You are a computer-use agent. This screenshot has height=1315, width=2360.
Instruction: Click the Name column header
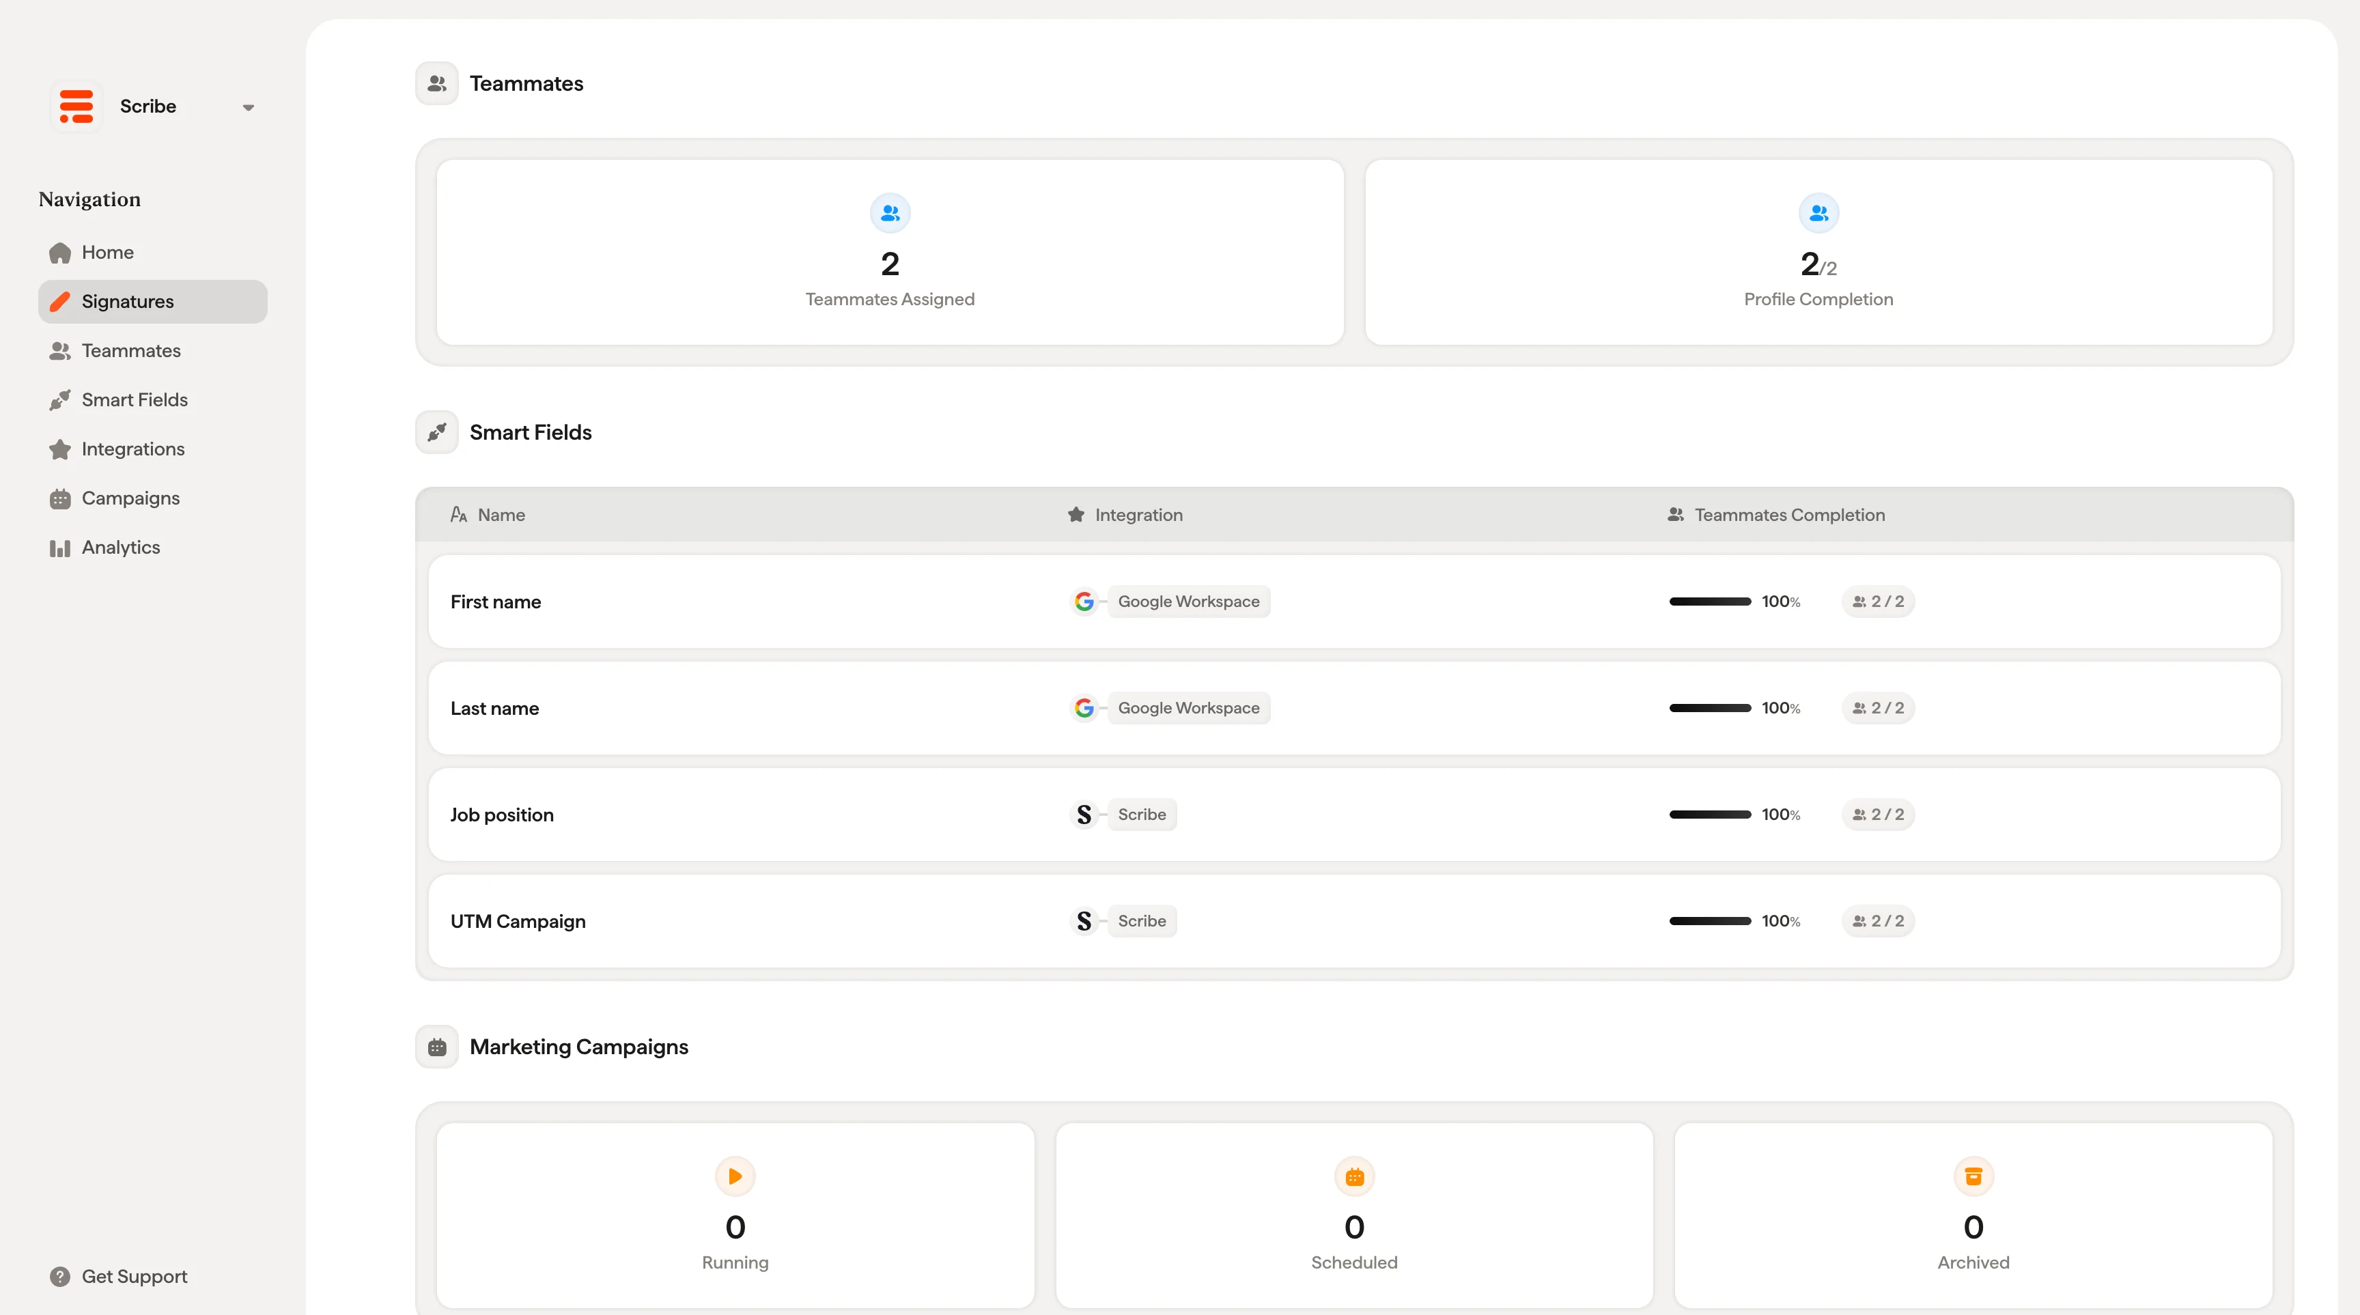coord(488,515)
